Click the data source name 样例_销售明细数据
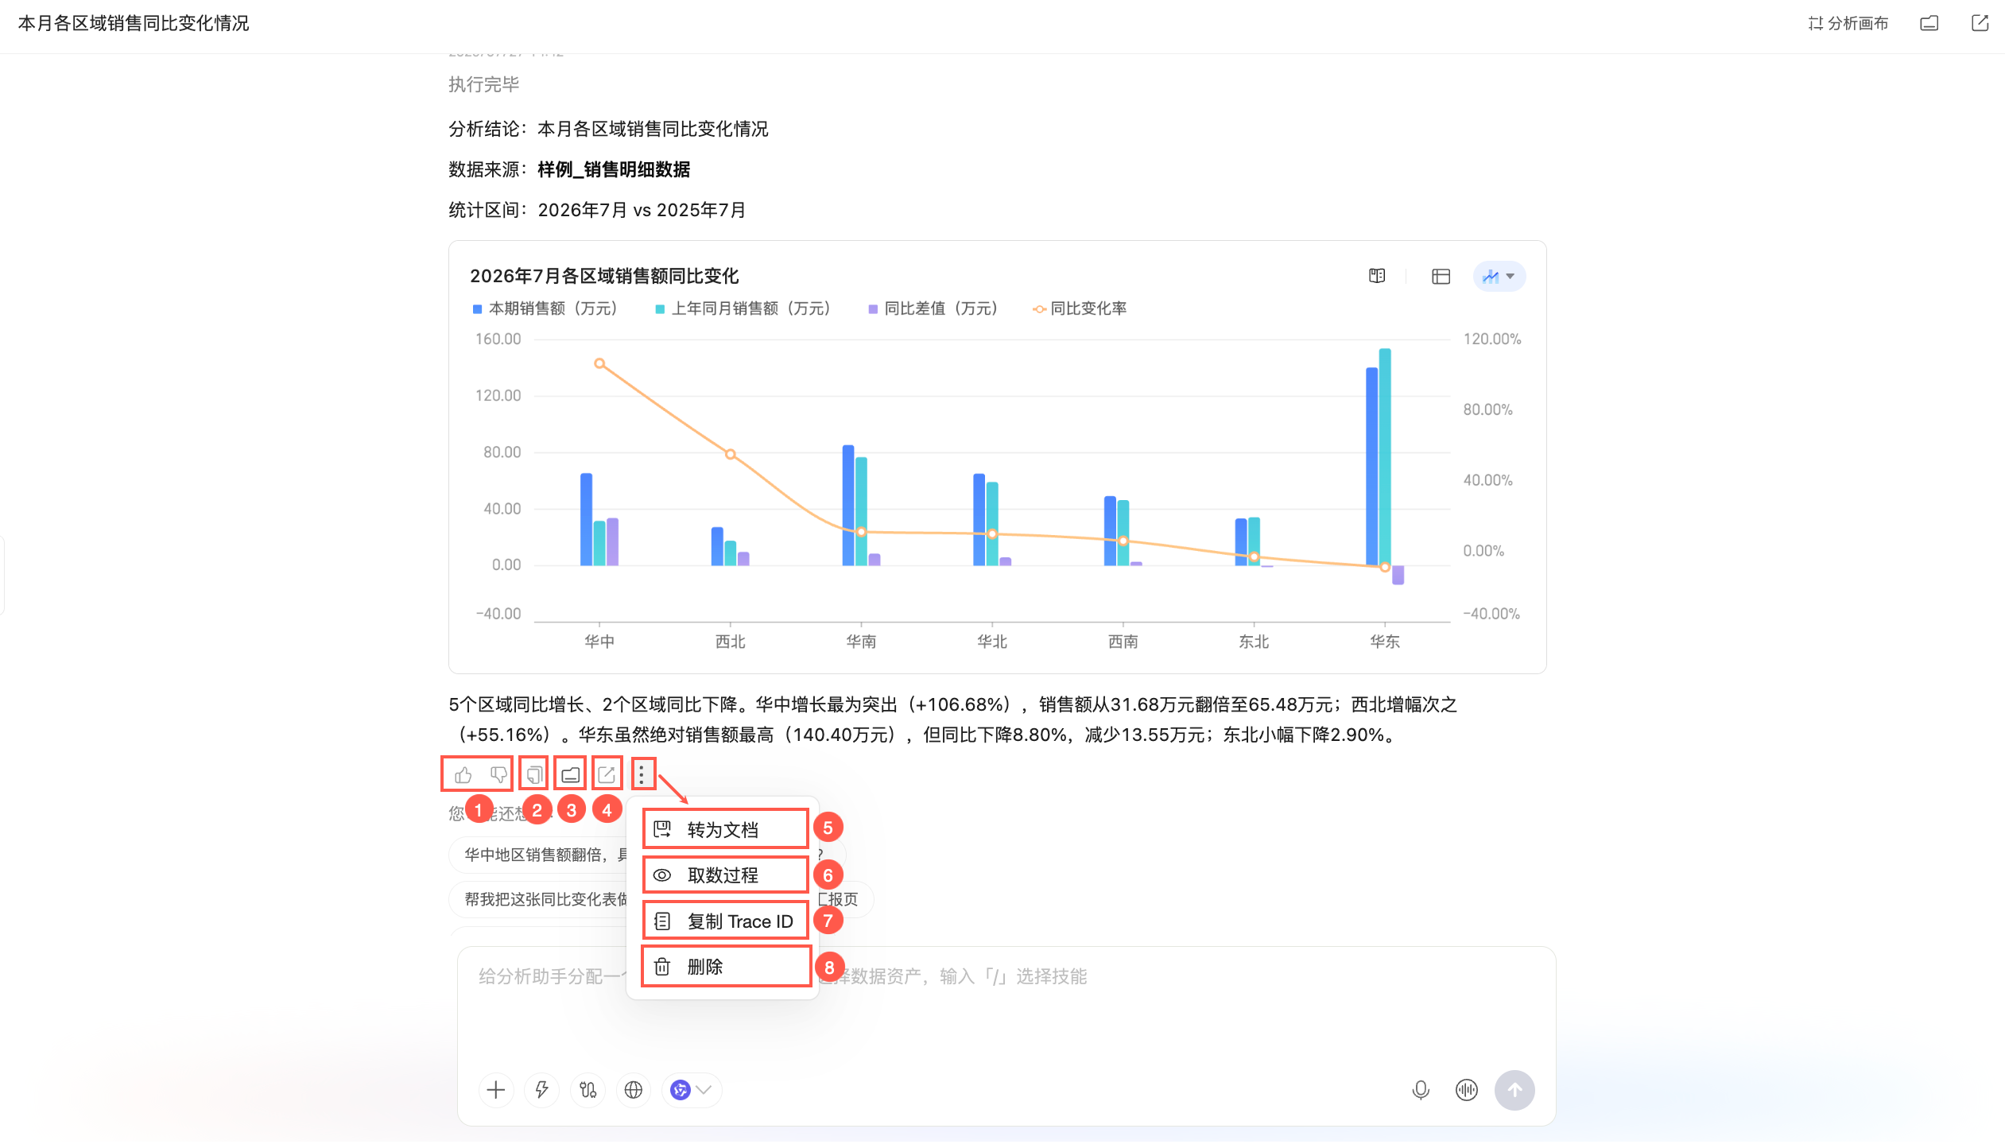 pyautogui.click(x=614, y=169)
